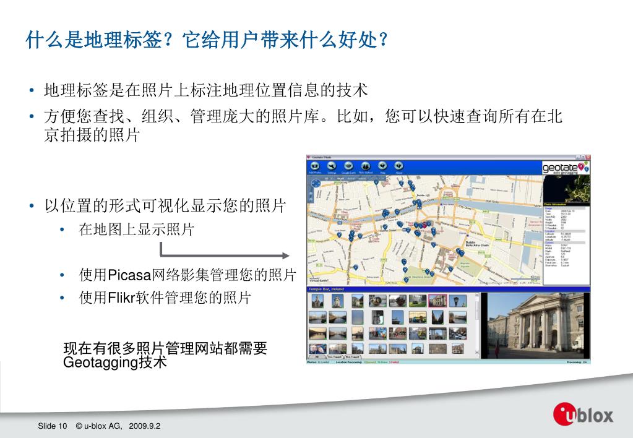The image size is (633, 438).
Task: Select the plain blue sky thumbnail
Action: [357, 317]
